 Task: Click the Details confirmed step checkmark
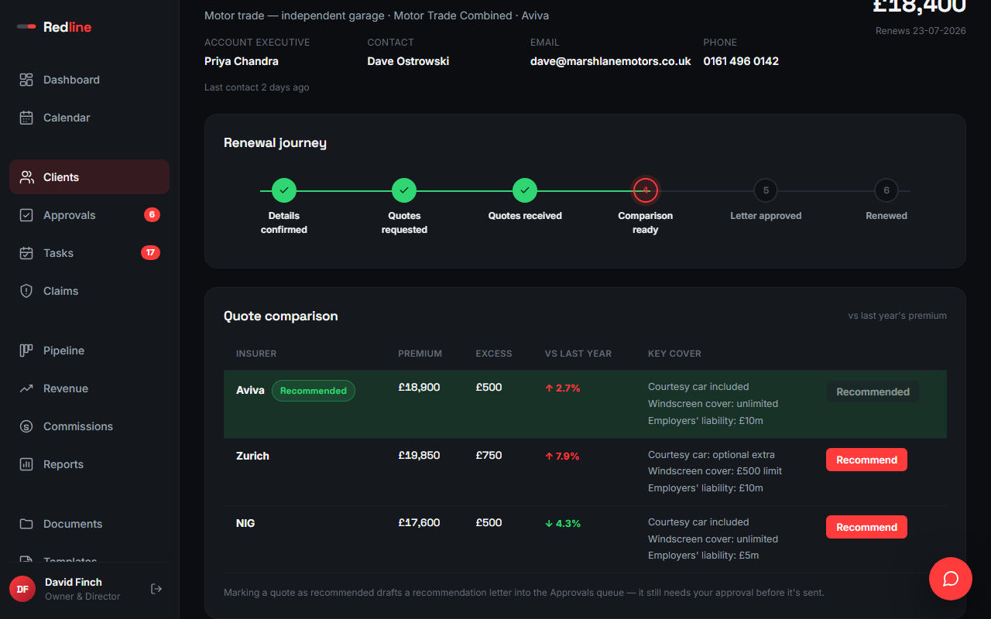click(x=284, y=190)
